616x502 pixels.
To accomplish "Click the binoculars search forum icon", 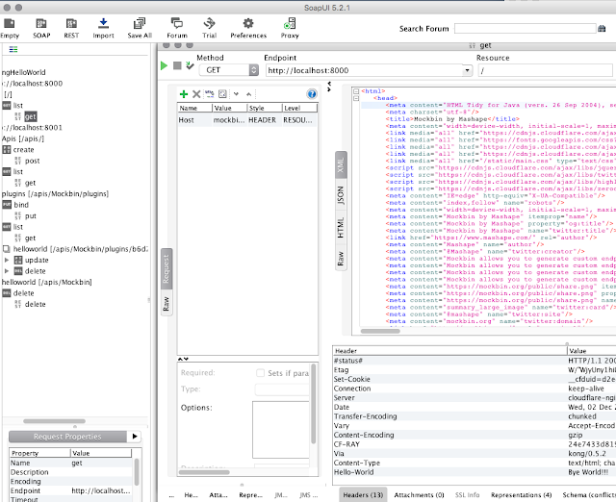I will [x=602, y=29].
